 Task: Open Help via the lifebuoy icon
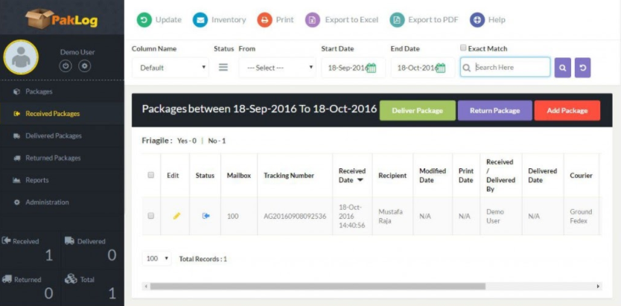[x=477, y=20]
